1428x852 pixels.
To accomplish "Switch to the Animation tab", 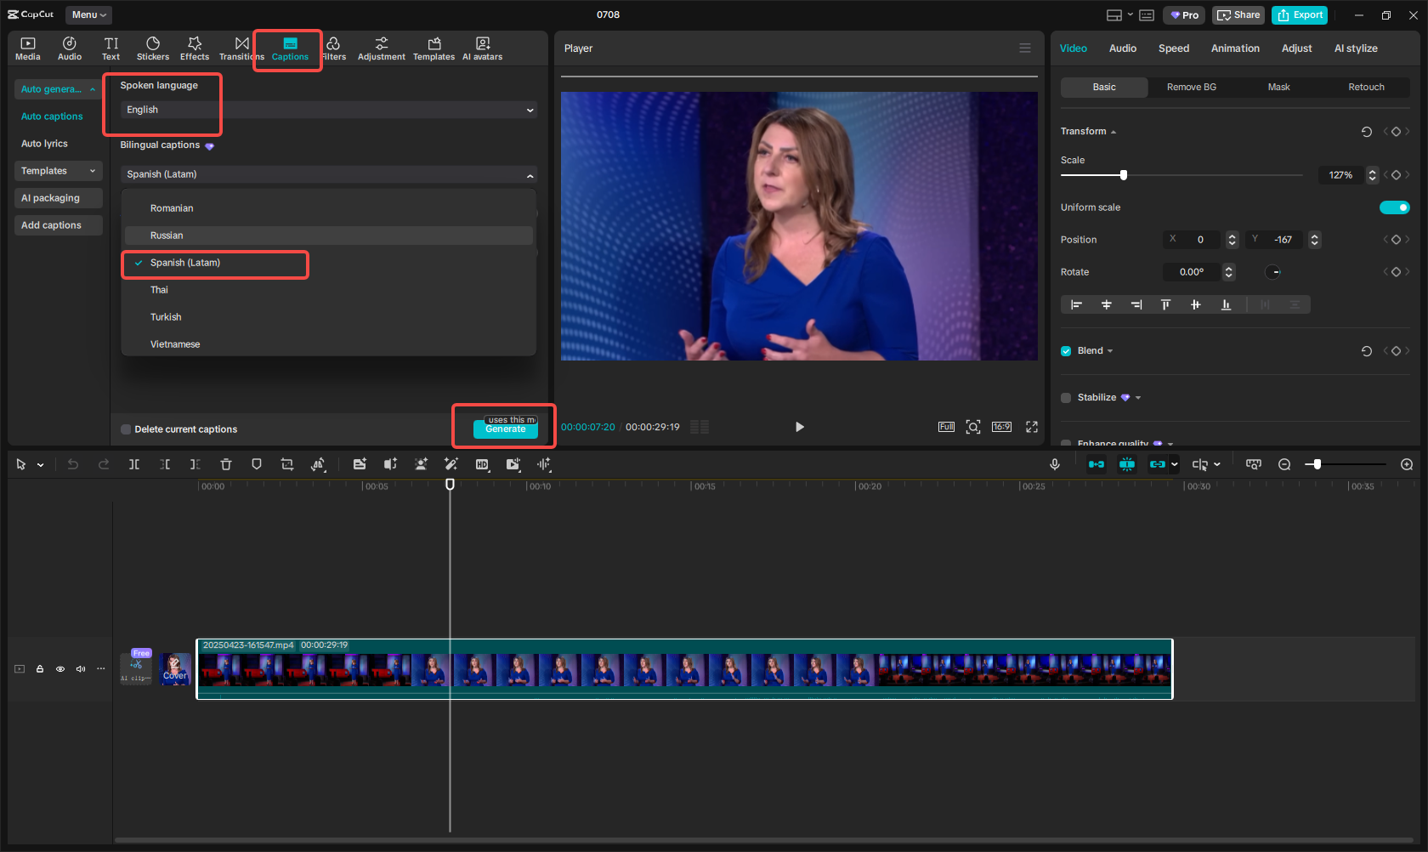I will [1235, 48].
